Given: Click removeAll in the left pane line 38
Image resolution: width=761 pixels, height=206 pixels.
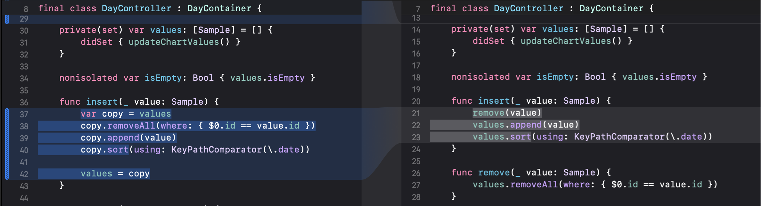Looking at the screenshot, I should [x=131, y=126].
